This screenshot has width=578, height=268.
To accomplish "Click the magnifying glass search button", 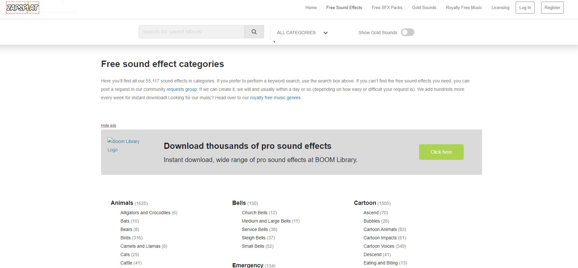I will [254, 32].
